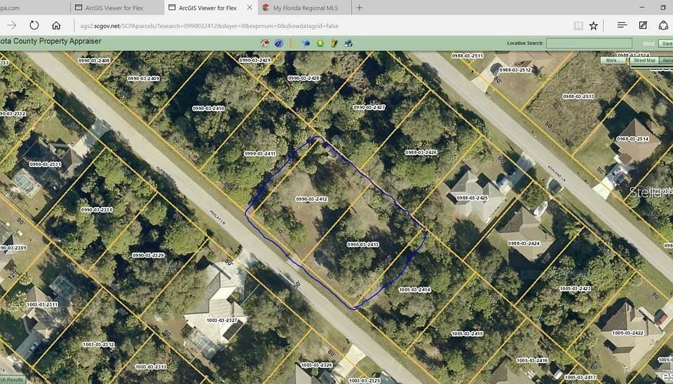This screenshot has height=384, width=673.
Task: Click the blue round tool icon in the map toolbar
Action: pos(279,43)
